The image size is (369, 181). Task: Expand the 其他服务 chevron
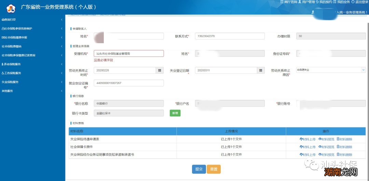(61, 91)
